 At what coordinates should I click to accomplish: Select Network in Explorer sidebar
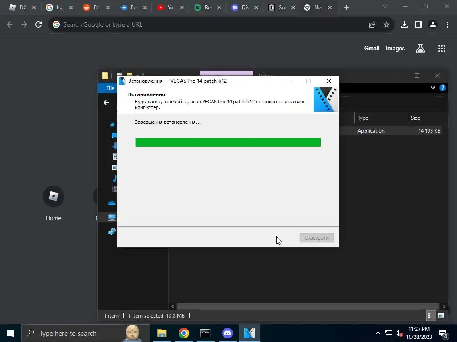click(x=112, y=232)
